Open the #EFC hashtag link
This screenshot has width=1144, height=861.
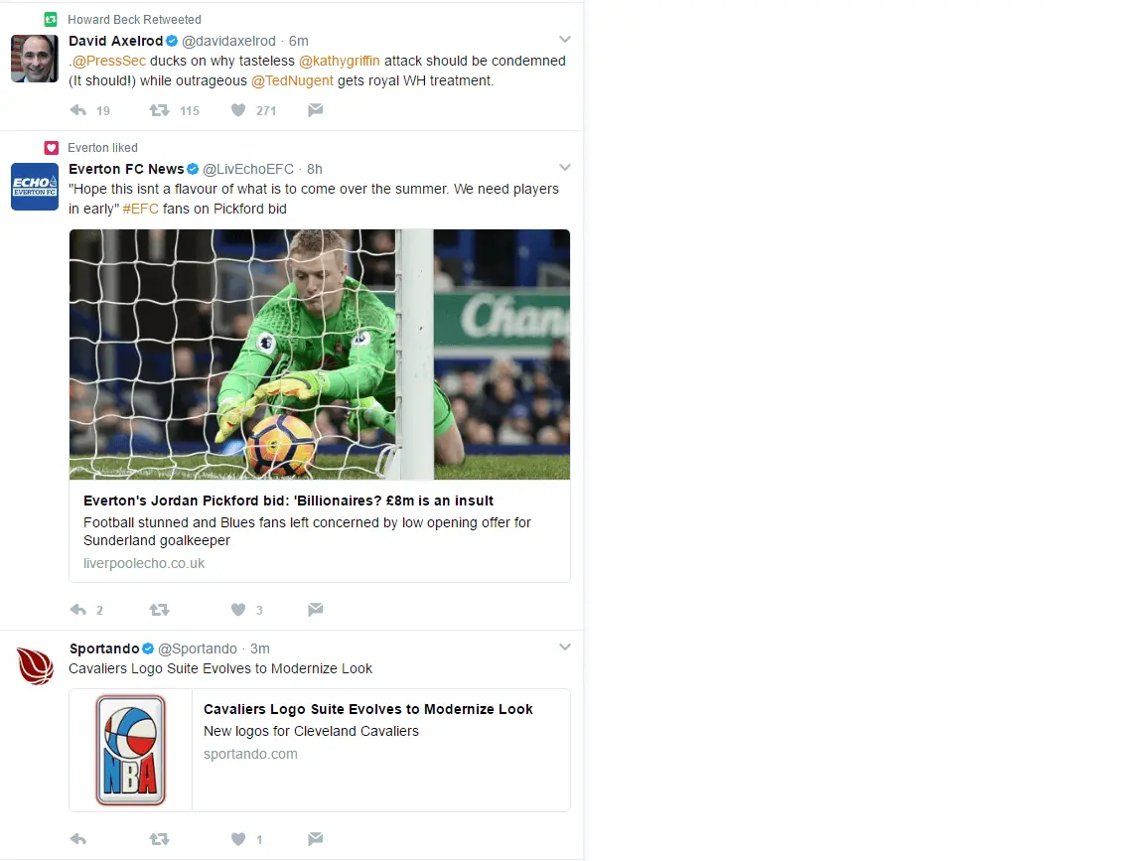click(140, 209)
